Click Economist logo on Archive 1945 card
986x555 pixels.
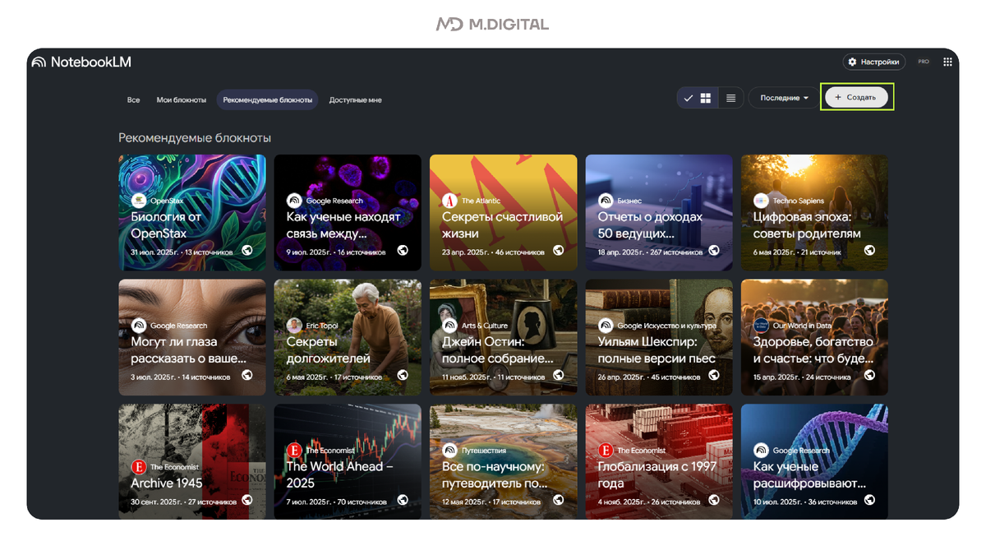[x=139, y=467]
